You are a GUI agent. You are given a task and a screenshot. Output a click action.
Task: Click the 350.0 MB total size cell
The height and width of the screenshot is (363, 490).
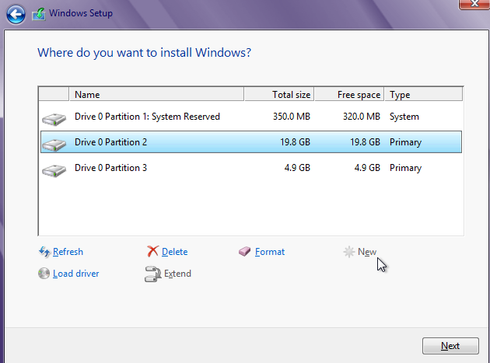tap(292, 117)
